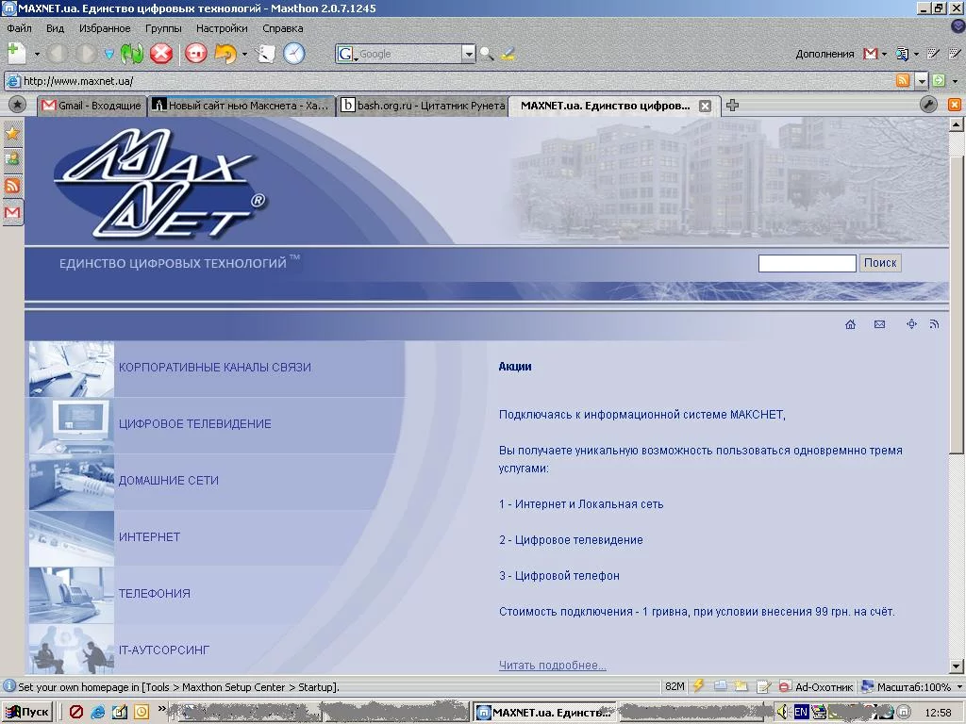Open the Gmail sidebar icon
The width and height of the screenshot is (966, 724).
(x=12, y=212)
